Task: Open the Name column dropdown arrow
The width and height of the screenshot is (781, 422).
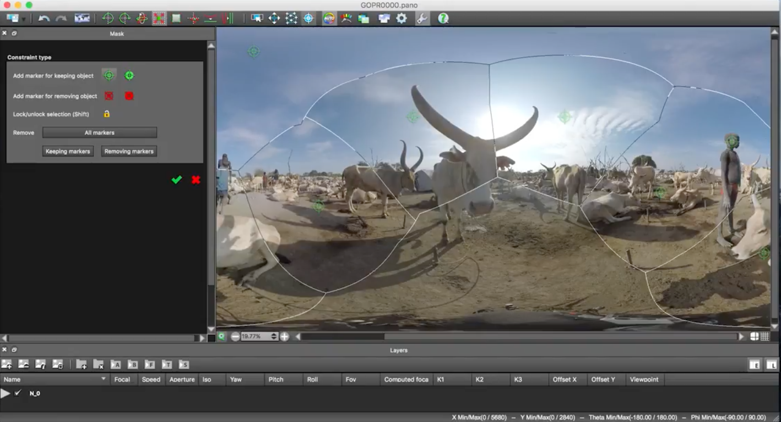Action: tap(103, 379)
